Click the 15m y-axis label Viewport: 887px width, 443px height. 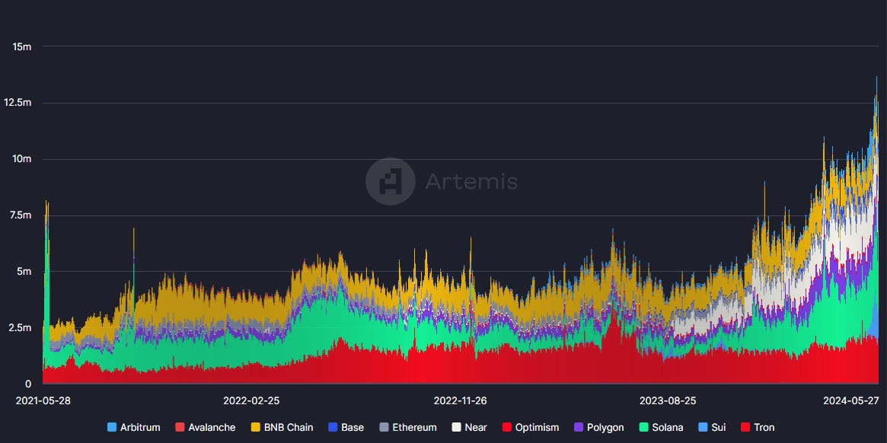click(x=21, y=46)
